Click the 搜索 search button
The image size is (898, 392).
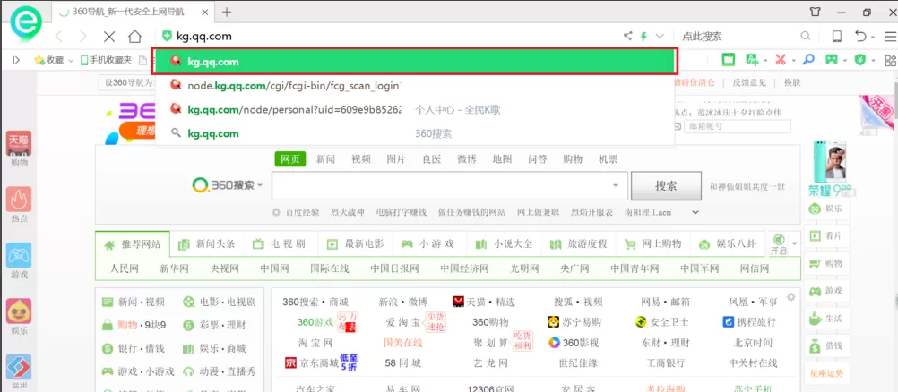[x=666, y=186]
